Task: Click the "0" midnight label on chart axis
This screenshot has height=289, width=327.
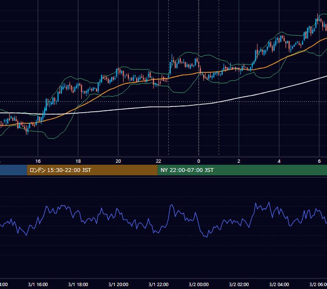Action: (199, 161)
